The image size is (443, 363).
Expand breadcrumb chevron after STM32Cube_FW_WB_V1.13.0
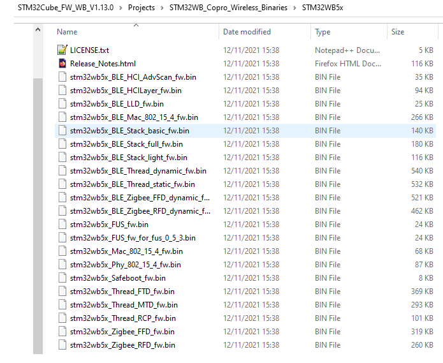click(x=120, y=8)
